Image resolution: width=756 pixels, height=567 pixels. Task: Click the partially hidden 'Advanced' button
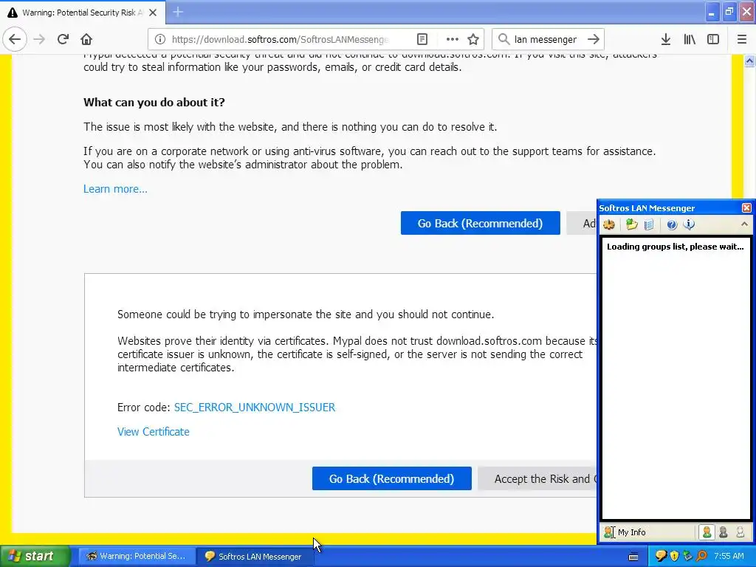(x=582, y=223)
